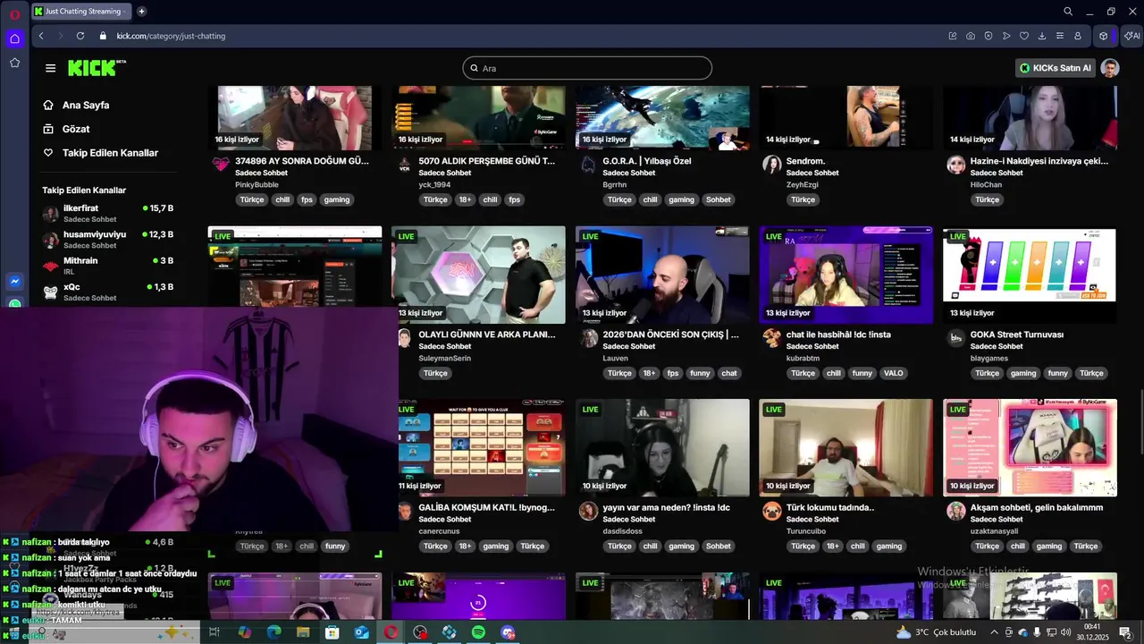Viewport: 1144px width, 644px height.
Task: Select VALO tag under kubrabtm stream
Action: 893,373
